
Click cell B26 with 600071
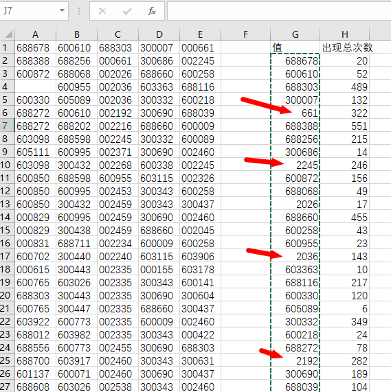click(x=77, y=373)
